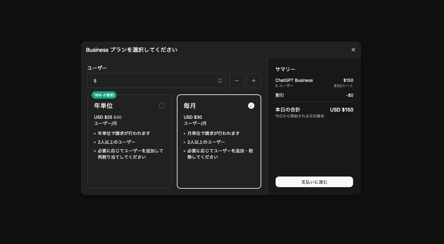Choose the annual billing option circle
Viewport: 444px width, 244px height.
[x=162, y=106]
